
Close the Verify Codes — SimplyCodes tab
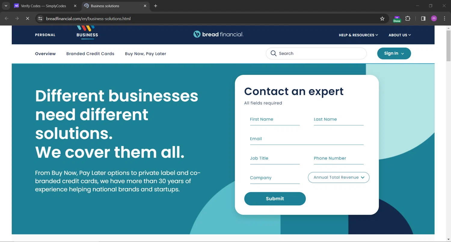coord(75,6)
